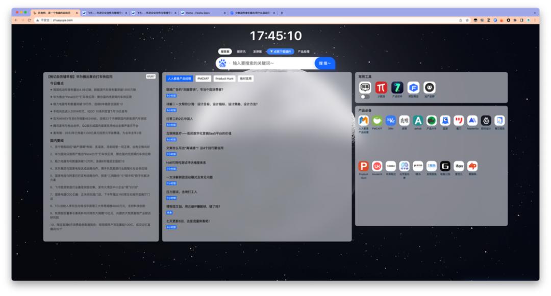Open the red Pi icon tool

pos(381,88)
